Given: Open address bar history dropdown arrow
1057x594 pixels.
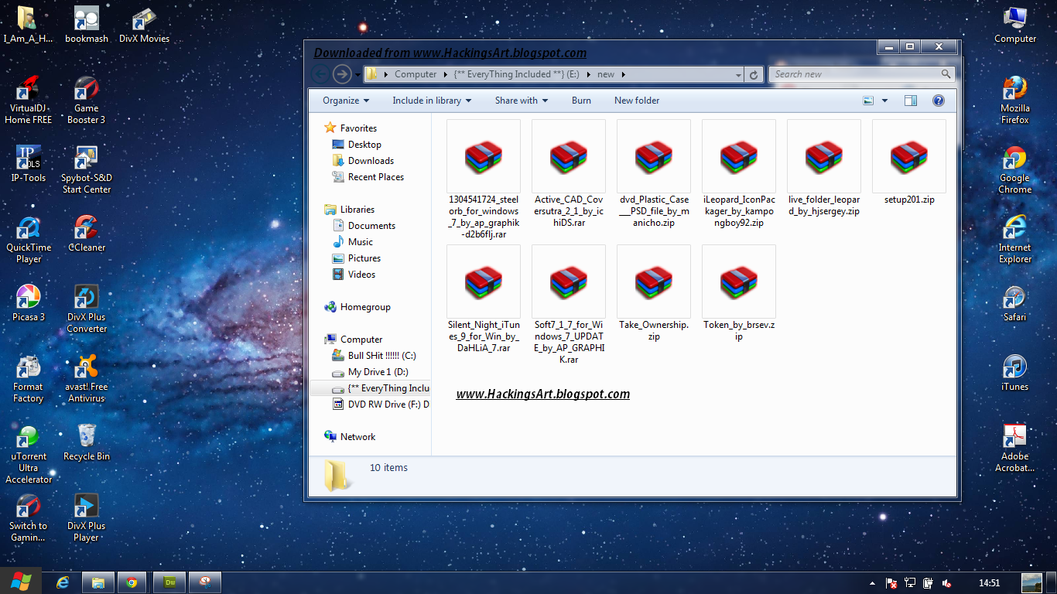Looking at the screenshot, I should coord(738,74).
